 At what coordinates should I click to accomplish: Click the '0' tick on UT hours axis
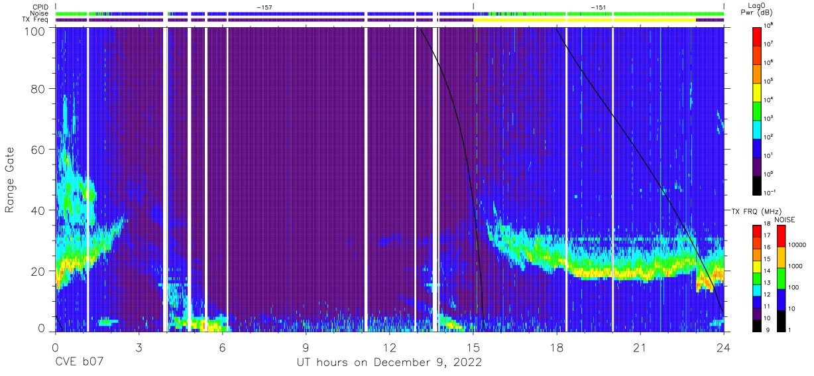tap(55, 347)
